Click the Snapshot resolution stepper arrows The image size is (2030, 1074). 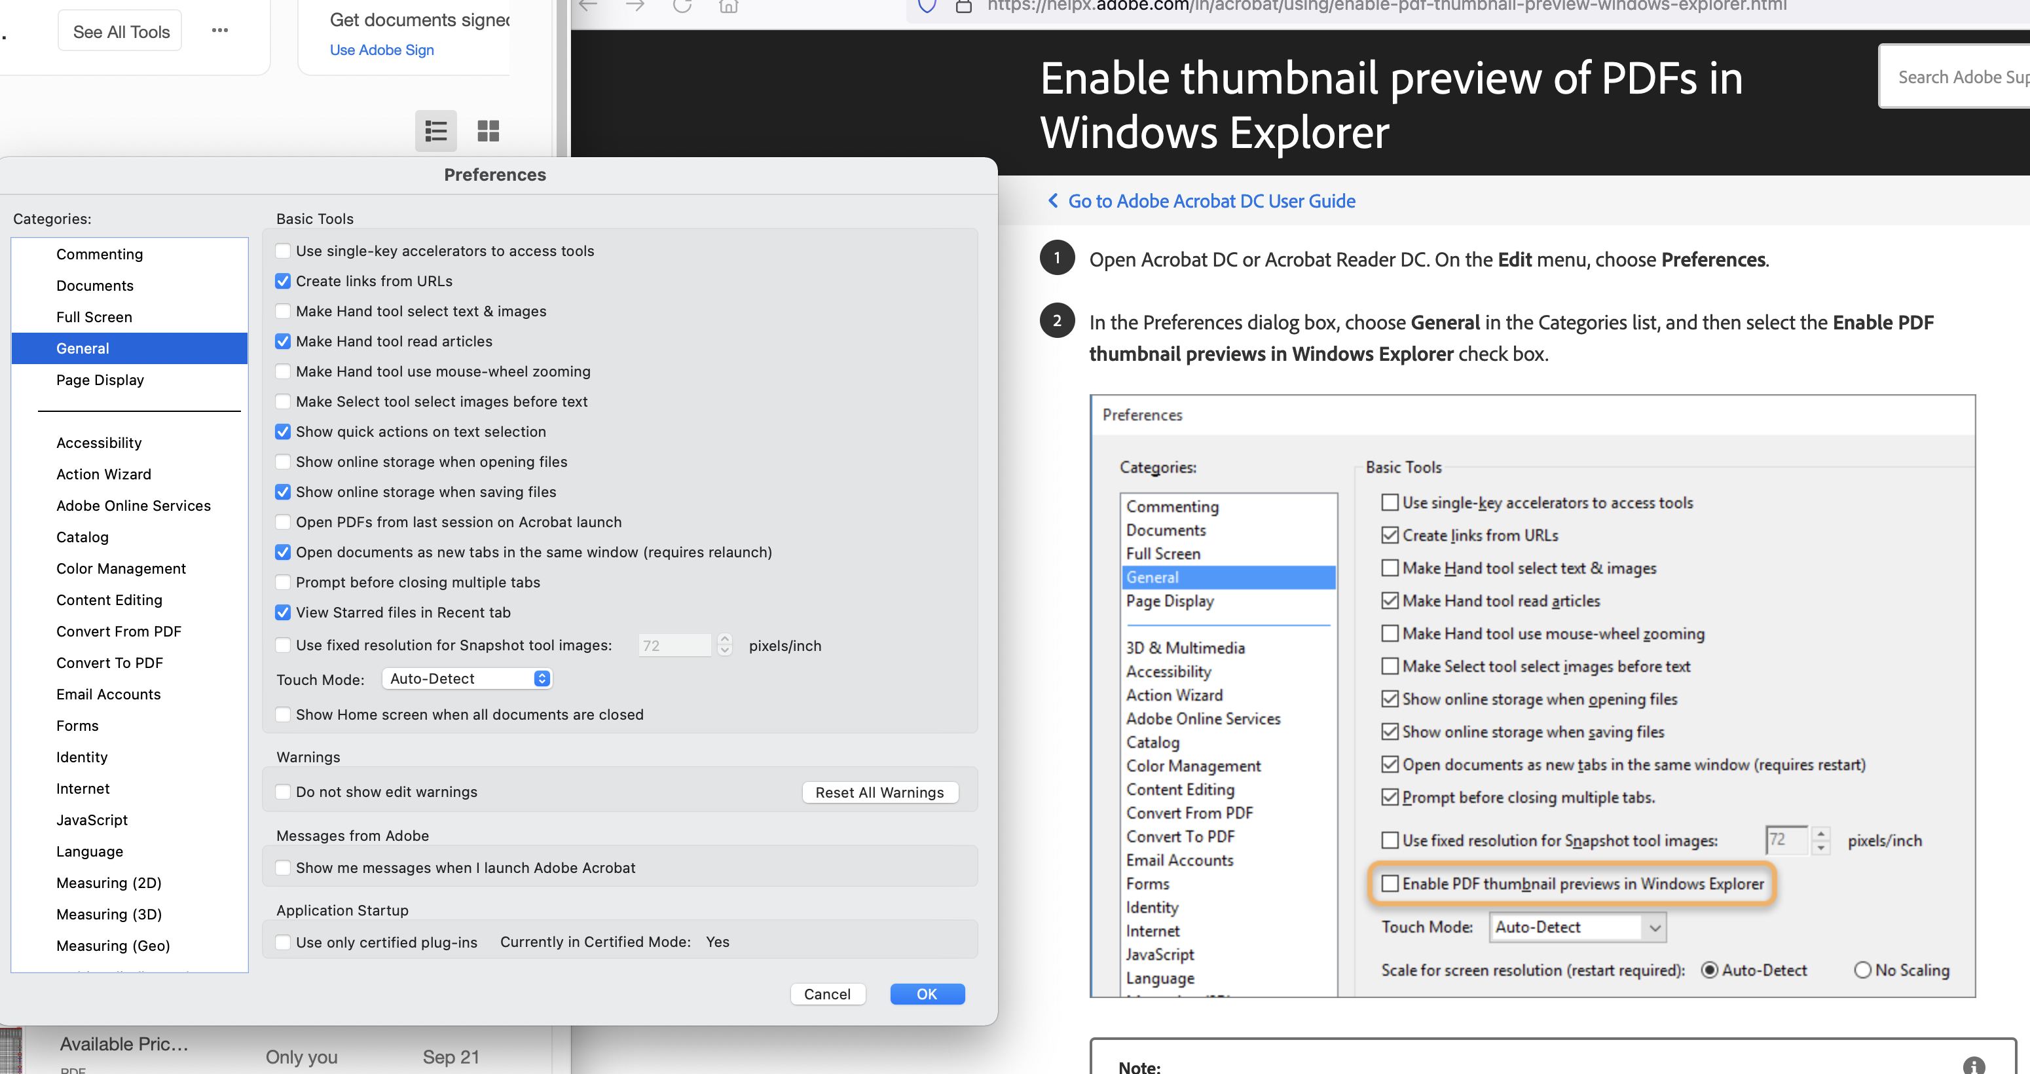pos(725,644)
